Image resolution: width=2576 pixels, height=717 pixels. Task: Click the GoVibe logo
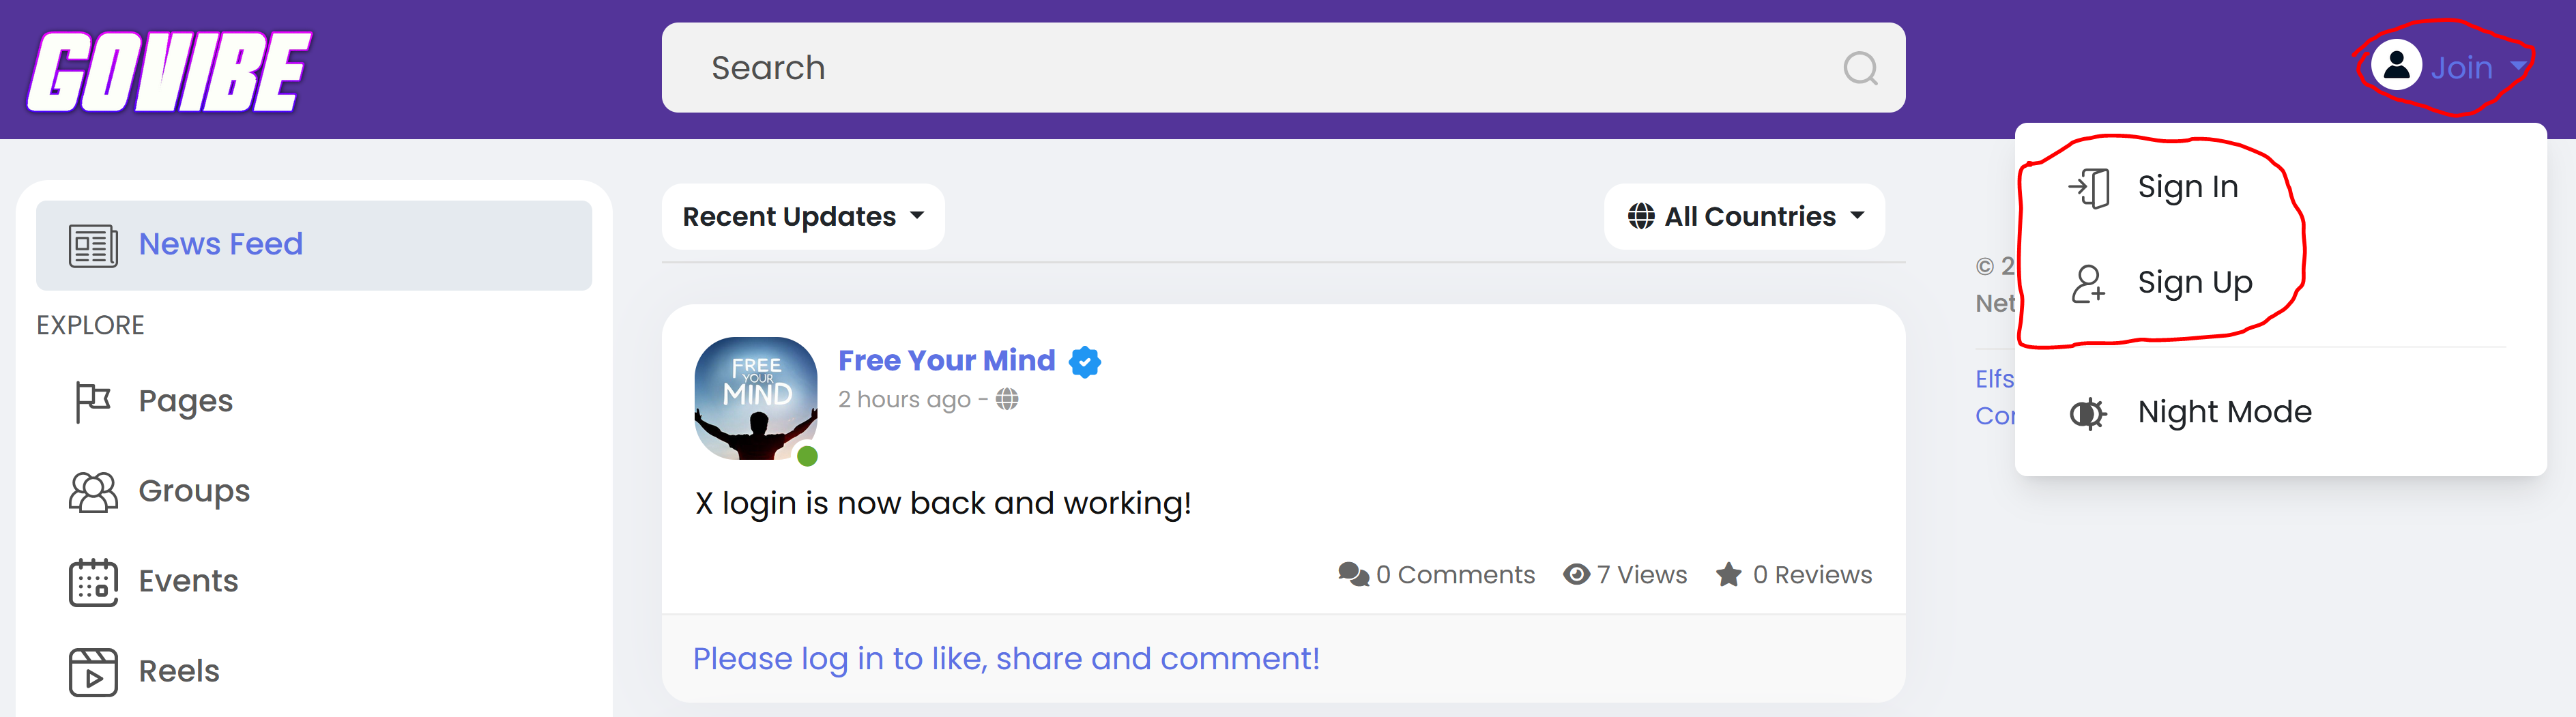[168, 71]
